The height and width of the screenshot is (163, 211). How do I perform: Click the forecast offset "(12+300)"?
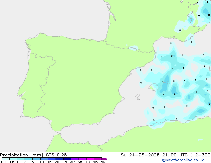coord(201,155)
